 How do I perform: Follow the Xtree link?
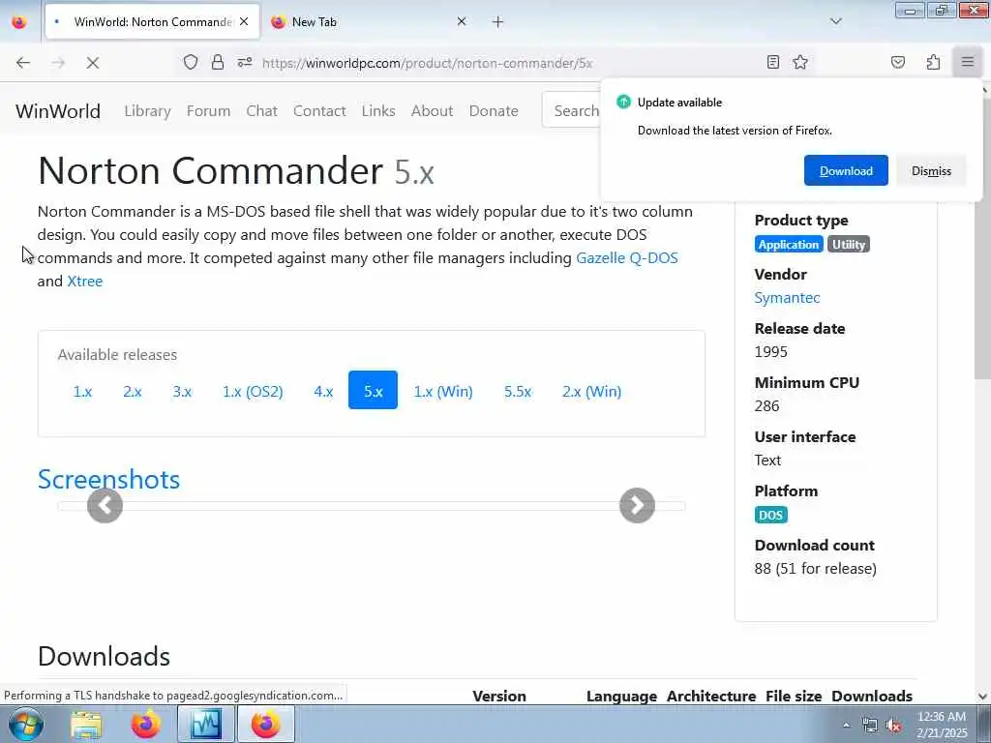tap(85, 282)
